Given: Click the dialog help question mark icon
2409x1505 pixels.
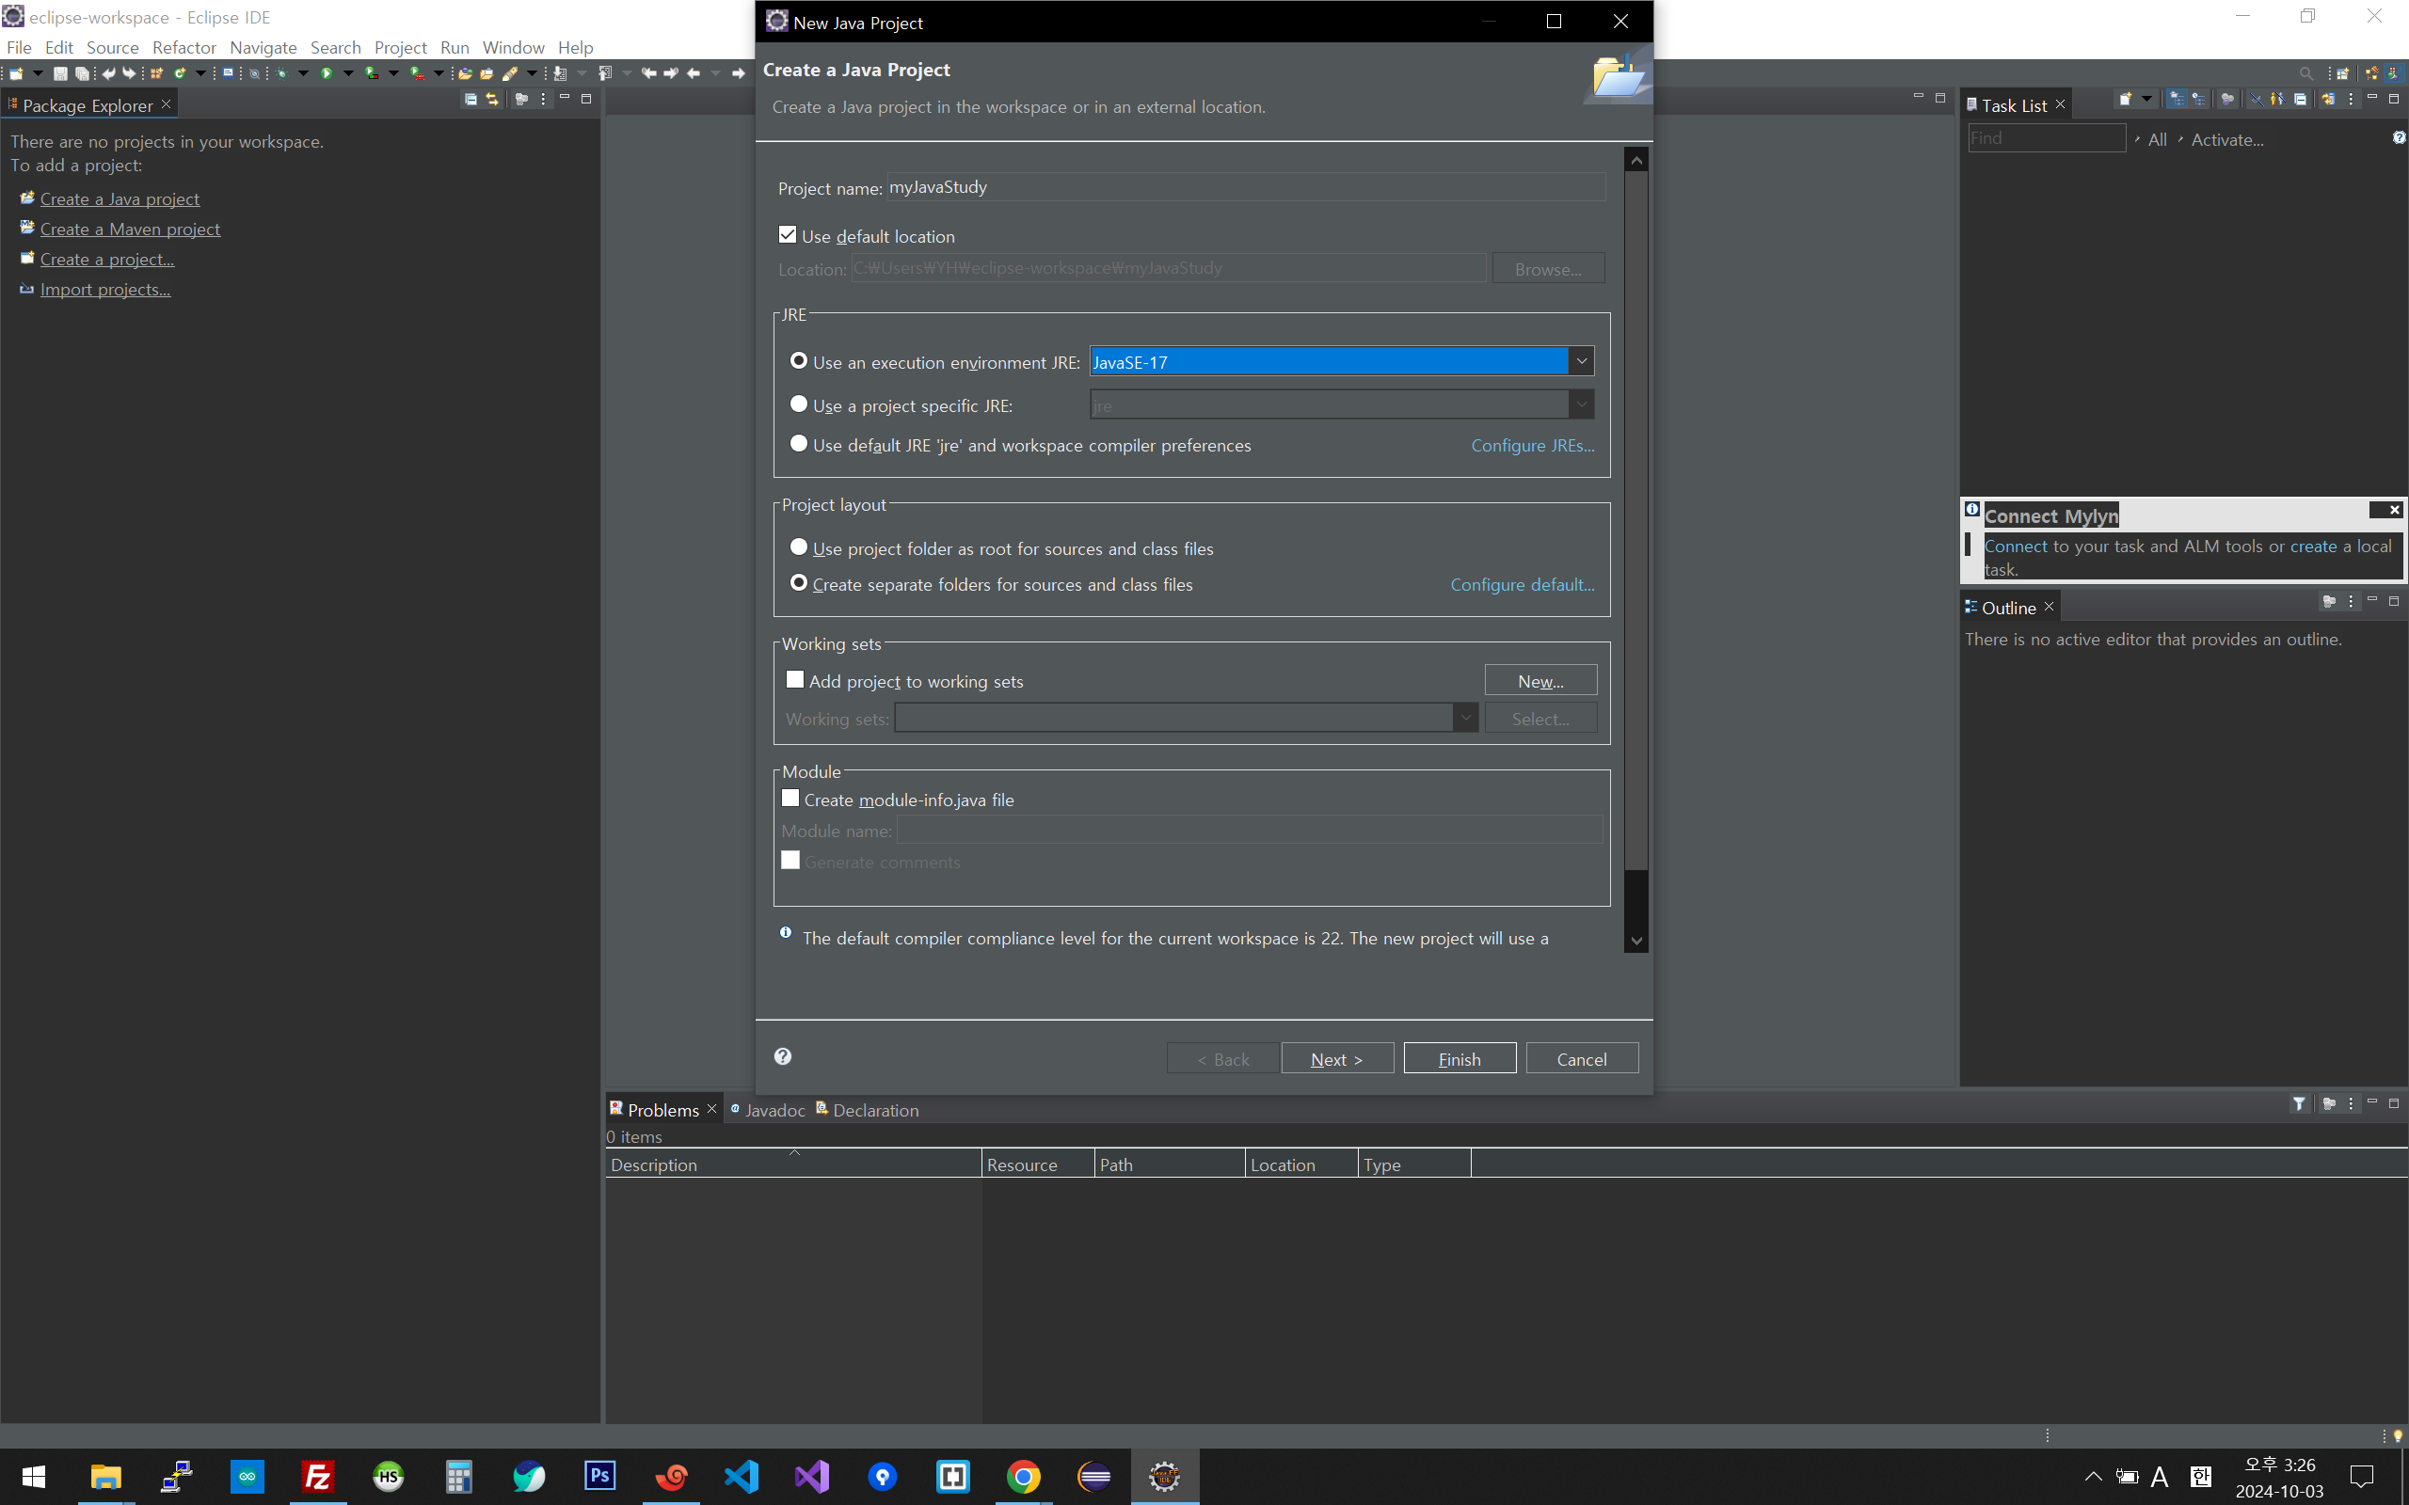Looking at the screenshot, I should pos(784,1056).
